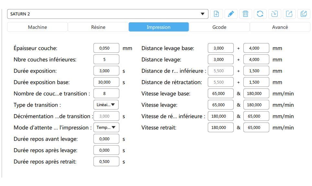The height and width of the screenshot is (186, 312).
Task: Click the pencil edit profile icon
Action: pos(231,14)
